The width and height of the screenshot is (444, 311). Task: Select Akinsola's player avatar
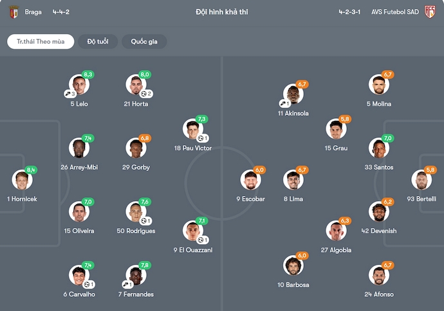tap(293, 94)
